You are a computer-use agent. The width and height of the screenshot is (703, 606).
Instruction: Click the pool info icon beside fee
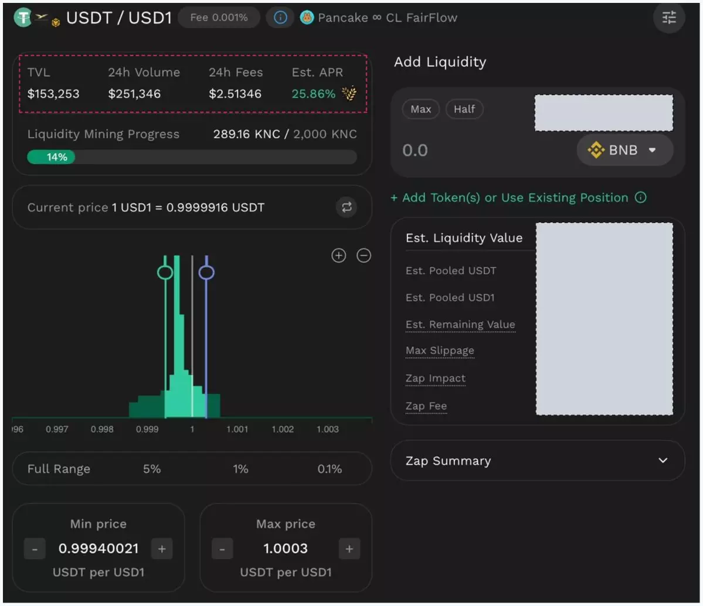[280, 18]
